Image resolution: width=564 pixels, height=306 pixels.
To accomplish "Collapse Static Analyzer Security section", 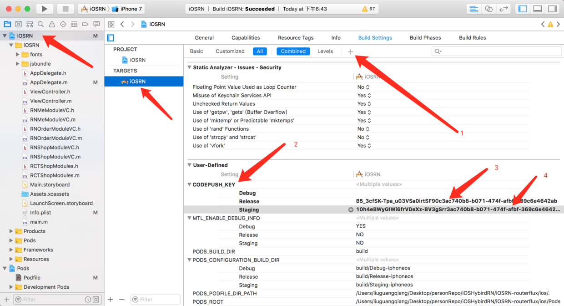I will 189,67.
